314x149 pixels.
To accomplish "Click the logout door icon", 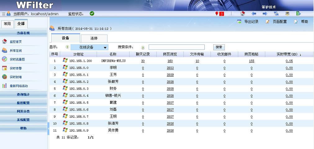I will point(298,14).
